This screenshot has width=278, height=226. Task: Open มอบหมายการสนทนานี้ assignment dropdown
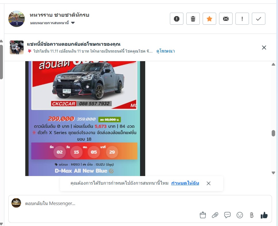point(53,23)
